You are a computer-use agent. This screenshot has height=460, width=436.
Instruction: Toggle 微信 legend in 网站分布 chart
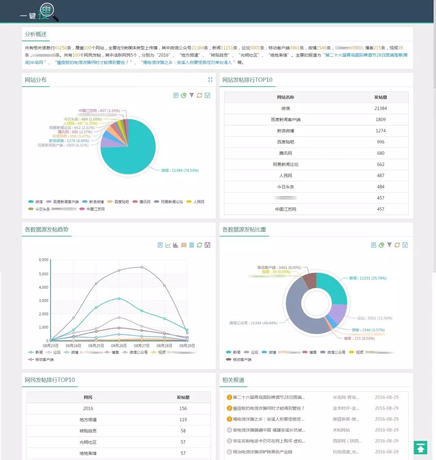[x=35, y=202]
